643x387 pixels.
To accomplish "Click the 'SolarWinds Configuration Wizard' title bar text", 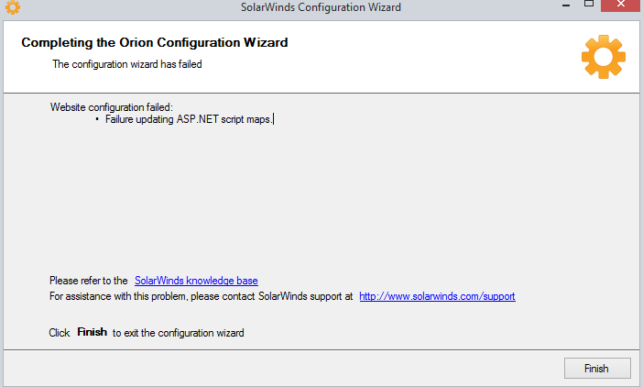I will tap(321, 7).
